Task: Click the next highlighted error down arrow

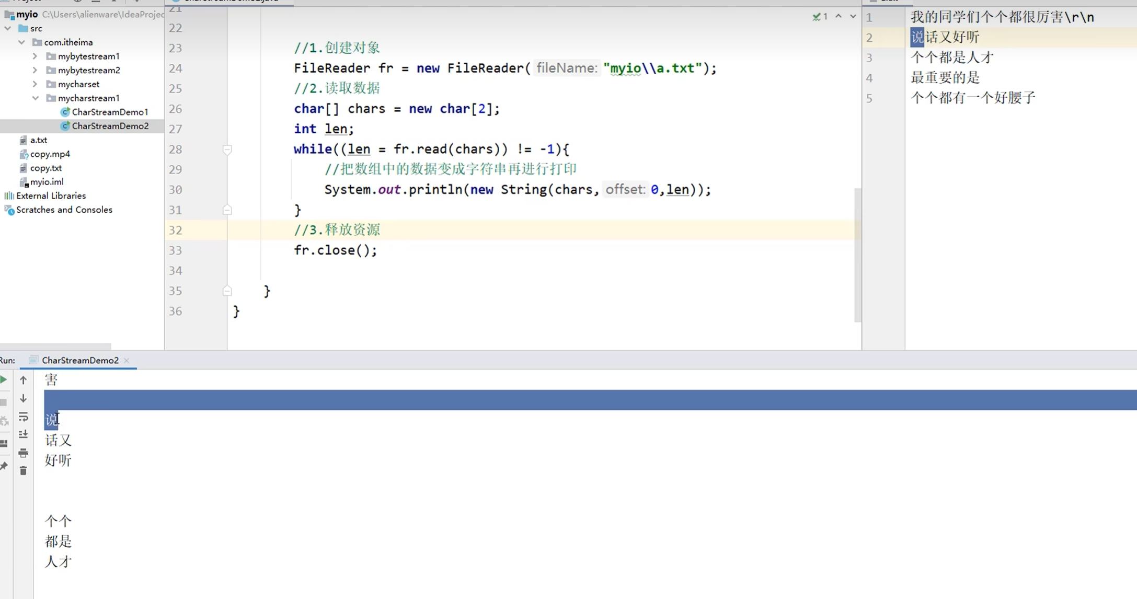Action: tap(853, 17)
